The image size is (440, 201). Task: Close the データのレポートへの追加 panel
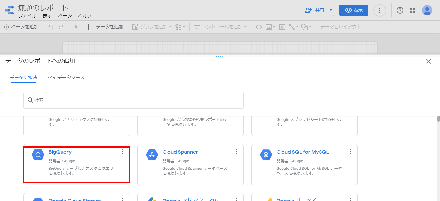pos(429,61)
